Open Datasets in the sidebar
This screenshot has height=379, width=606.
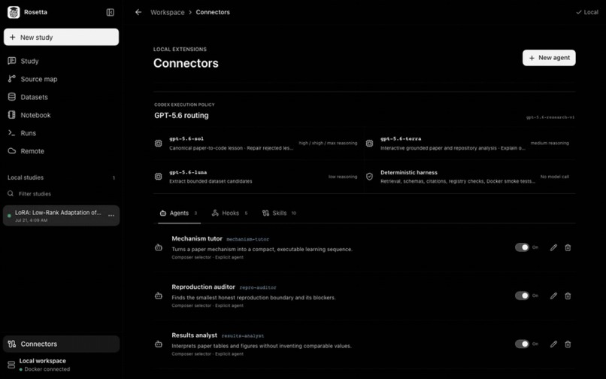[62, 97]
